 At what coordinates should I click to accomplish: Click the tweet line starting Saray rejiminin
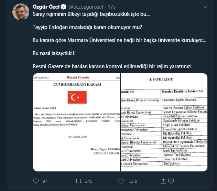click(x=91, y=14)
